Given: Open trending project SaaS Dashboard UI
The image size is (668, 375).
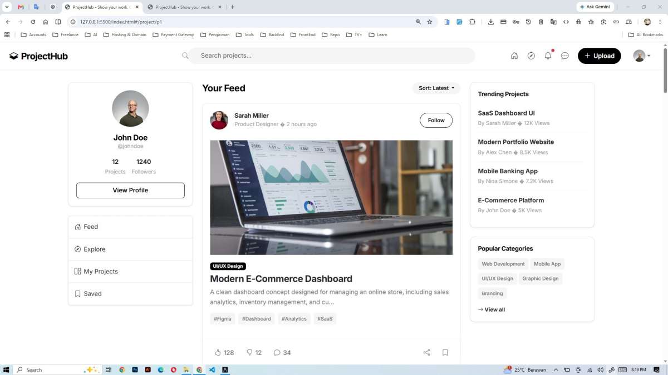Looking at the screenshot, I should (507, 113).
